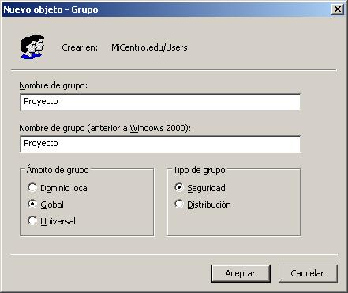Image resolution: width=348 pixels, height=293 pixels.
Task: Click the pre-Windows 2000 group name field
Action: point(160,144)
